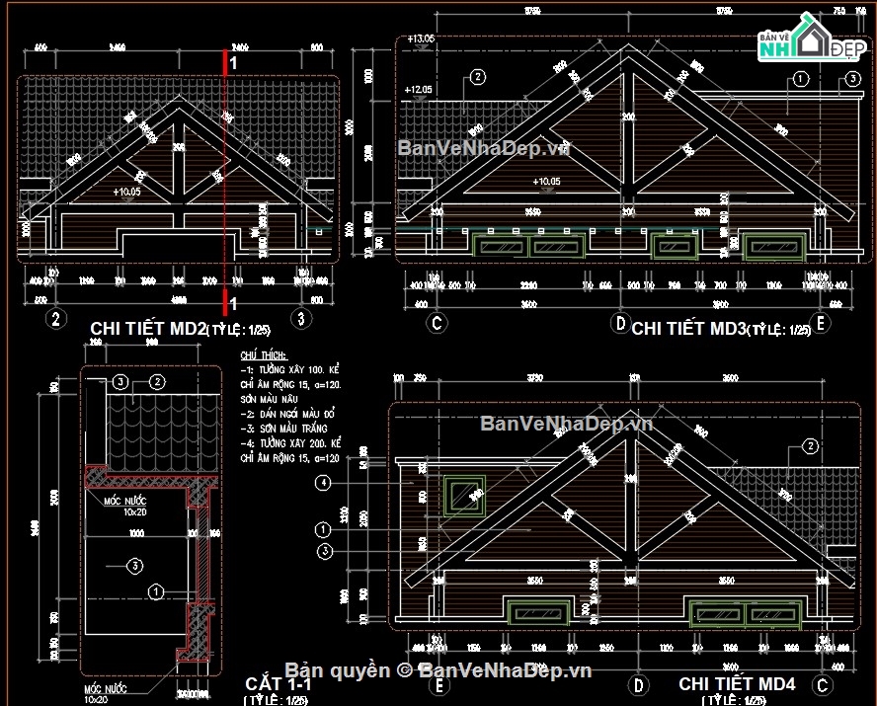Select the CHI TIẾT MD2 title
The width and height of the screenshot is (877, 706).
147,328
